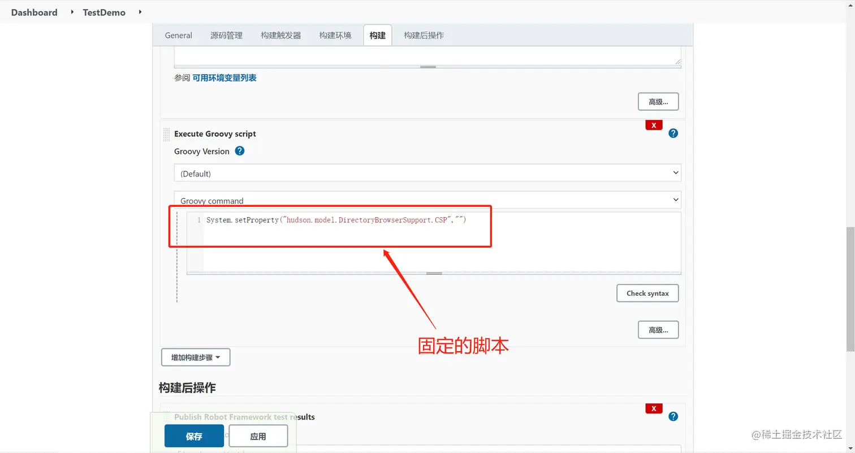Viewport: 855px width, 453px height.
Task: Switch to the 源码管理 tab
Action: tap(226, 35)
